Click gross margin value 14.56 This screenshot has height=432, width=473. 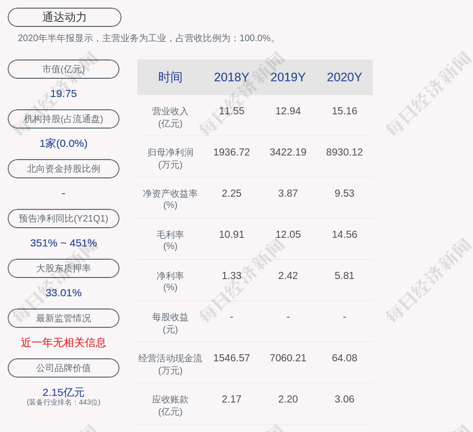pyautogui.click(x=344, y=234)
